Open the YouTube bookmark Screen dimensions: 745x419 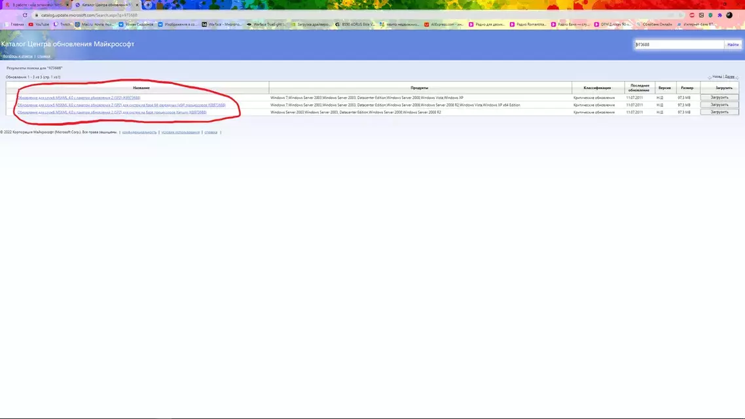point(39,24)
